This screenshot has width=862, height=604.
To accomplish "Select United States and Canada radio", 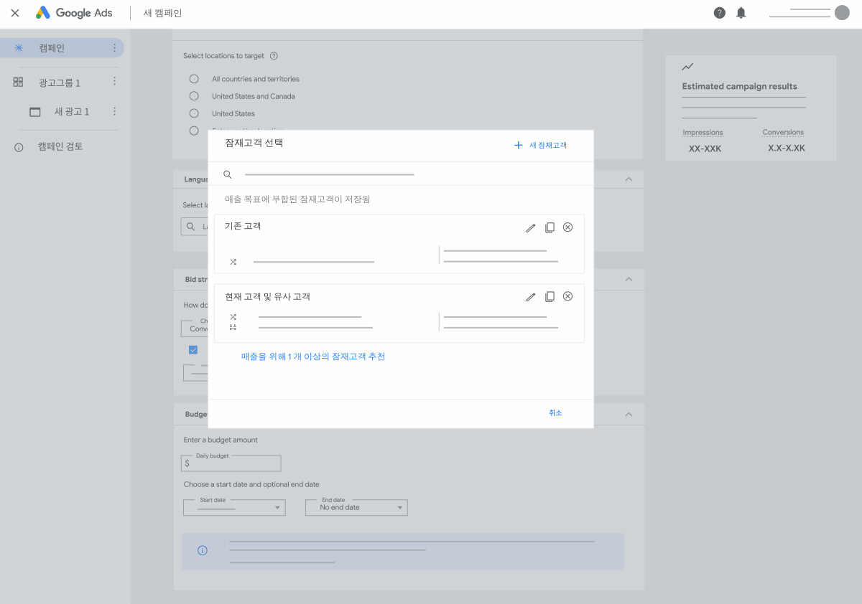I will pyautogui.click(x=194, y=95).
